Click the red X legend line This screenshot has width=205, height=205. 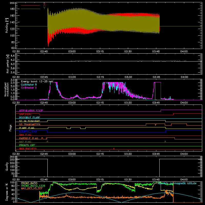(x=30, y=5)
